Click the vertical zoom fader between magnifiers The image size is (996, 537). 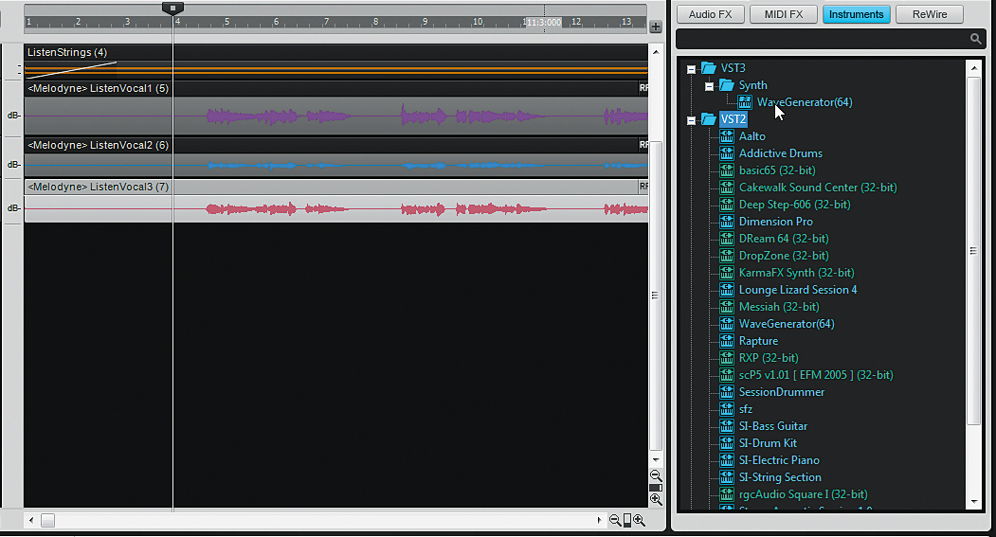656,488
